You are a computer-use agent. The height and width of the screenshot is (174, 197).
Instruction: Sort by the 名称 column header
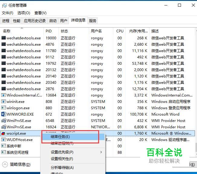[x=22, y=31]
